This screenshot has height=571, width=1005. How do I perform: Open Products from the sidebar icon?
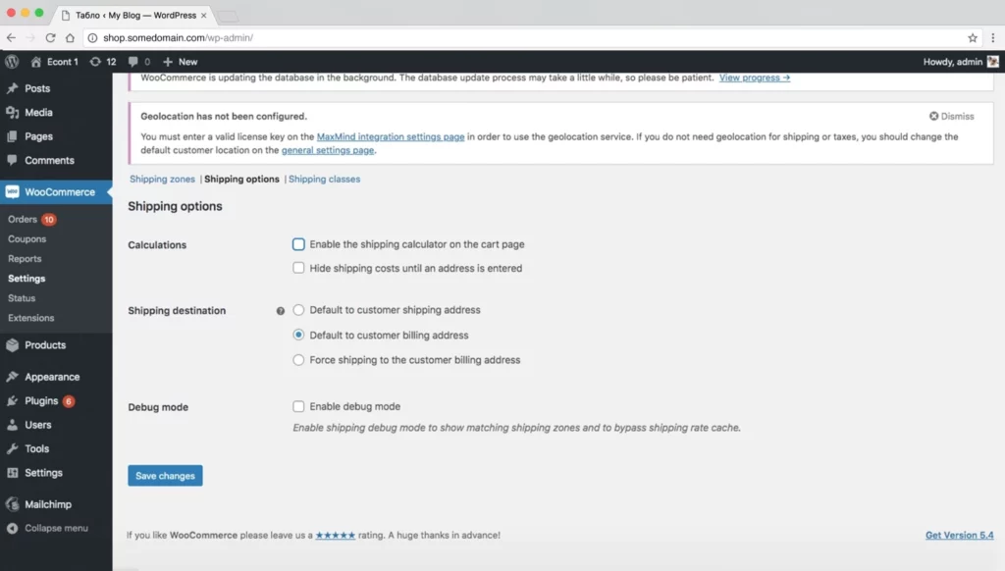15,344
